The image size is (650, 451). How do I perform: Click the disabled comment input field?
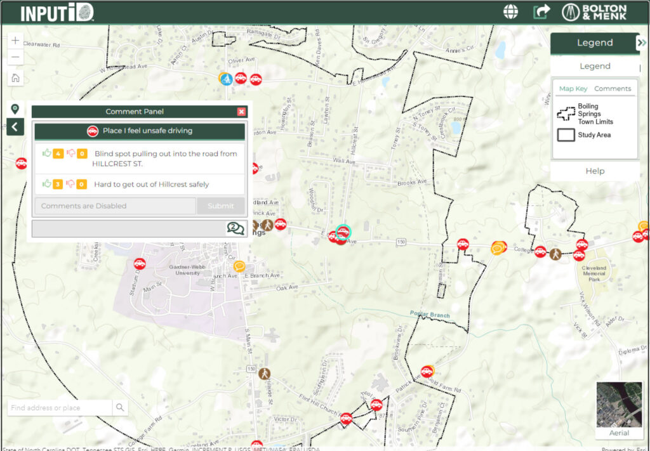tap(115, 206)
